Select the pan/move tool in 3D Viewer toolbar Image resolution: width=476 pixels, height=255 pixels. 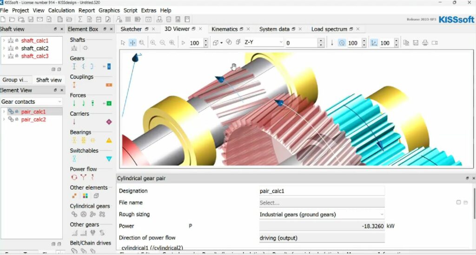(132, 43)
